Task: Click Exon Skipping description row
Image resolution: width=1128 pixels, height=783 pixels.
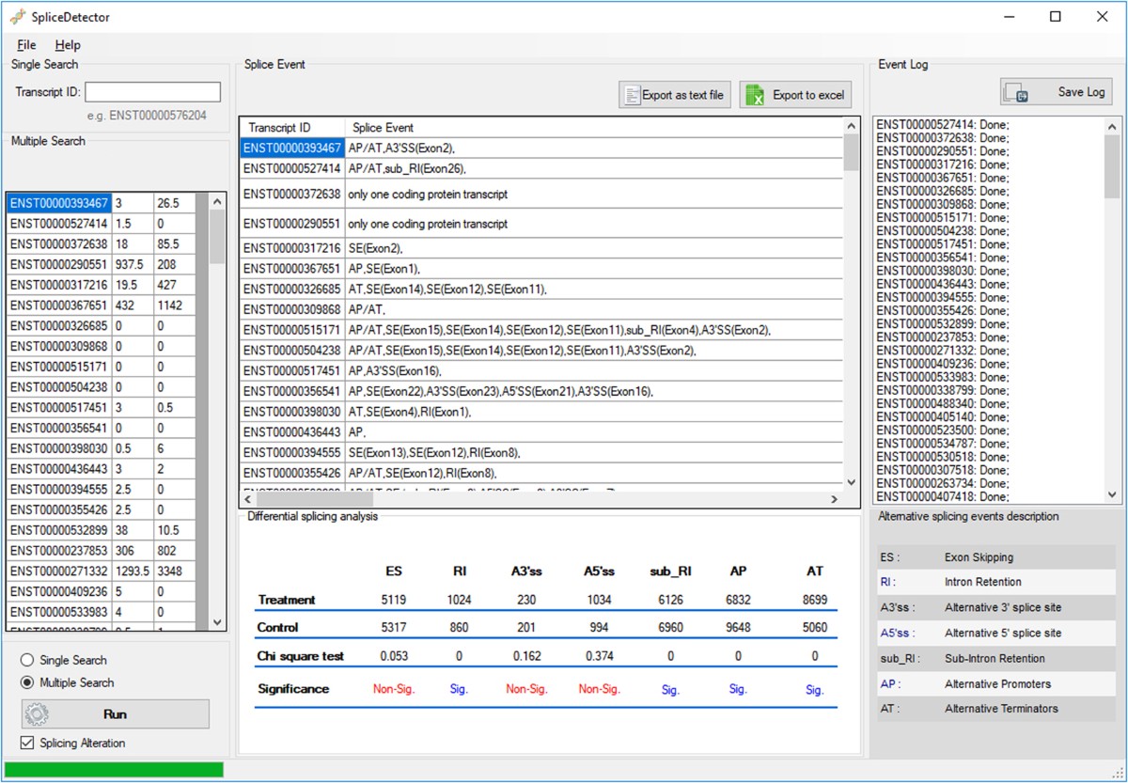Action: coord(996,557)
